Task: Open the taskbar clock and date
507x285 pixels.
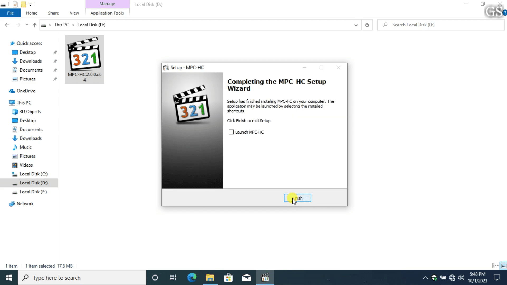Action: (477, 278)
